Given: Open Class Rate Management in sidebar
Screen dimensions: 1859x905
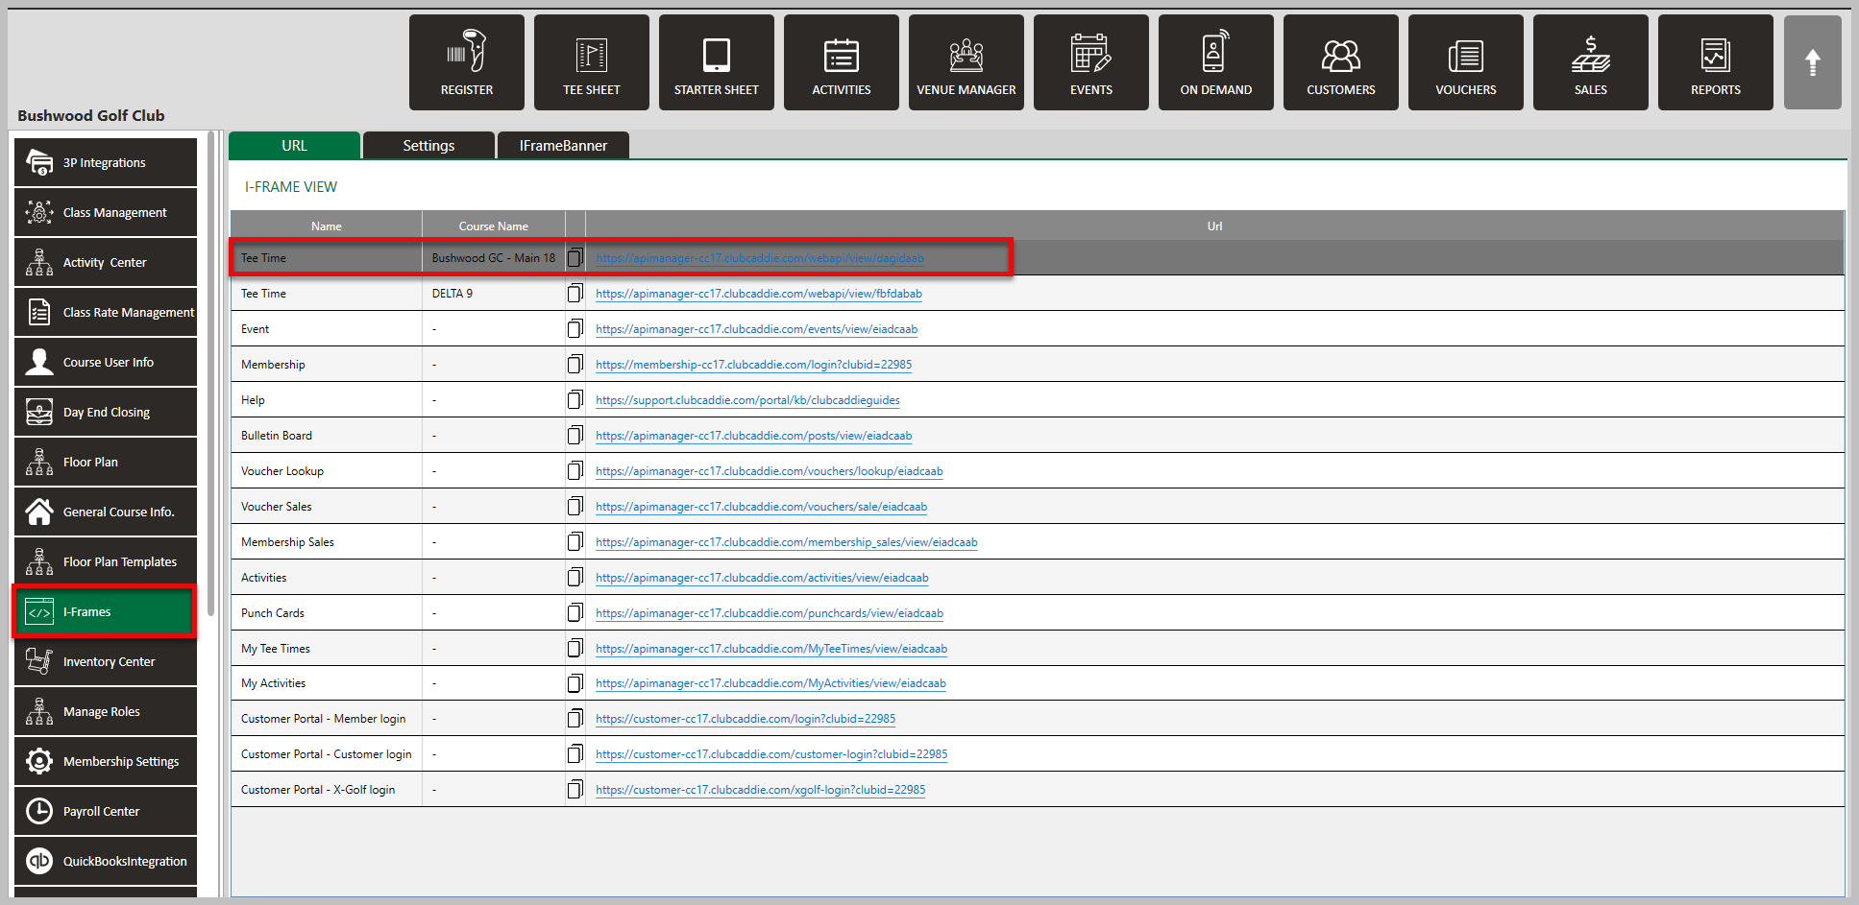Looking at the screenshot, I should 106,312.
